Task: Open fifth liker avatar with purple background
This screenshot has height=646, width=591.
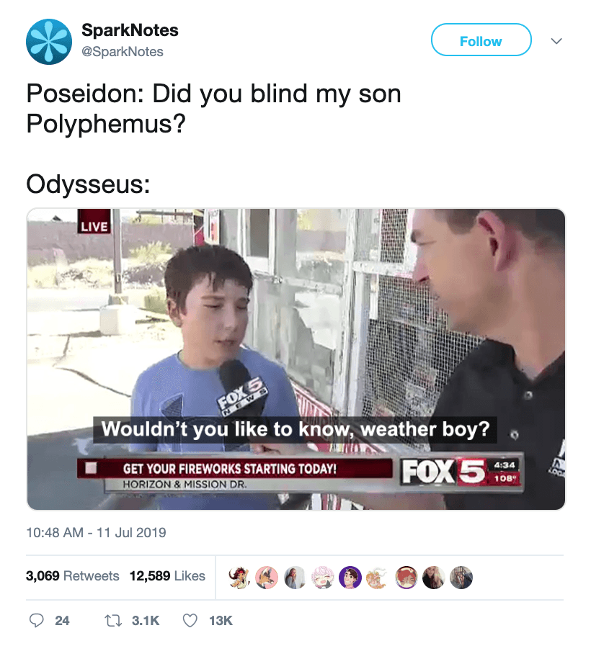Action: [x=350, y=577]
